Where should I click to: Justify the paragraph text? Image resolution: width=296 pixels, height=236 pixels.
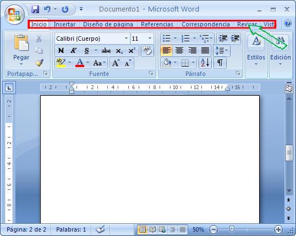205,51
